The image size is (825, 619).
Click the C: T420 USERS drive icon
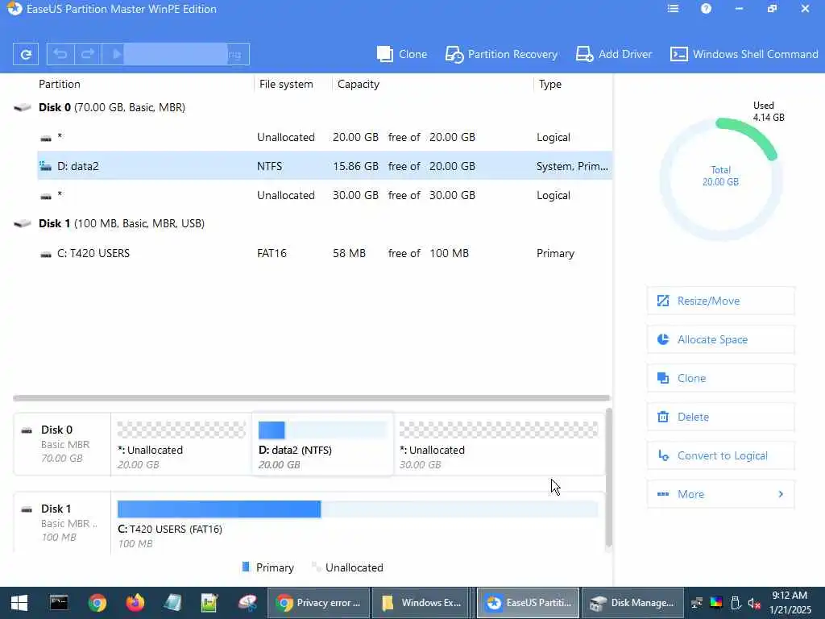46,254
